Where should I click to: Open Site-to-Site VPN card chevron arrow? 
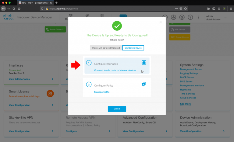pos(52,131)
